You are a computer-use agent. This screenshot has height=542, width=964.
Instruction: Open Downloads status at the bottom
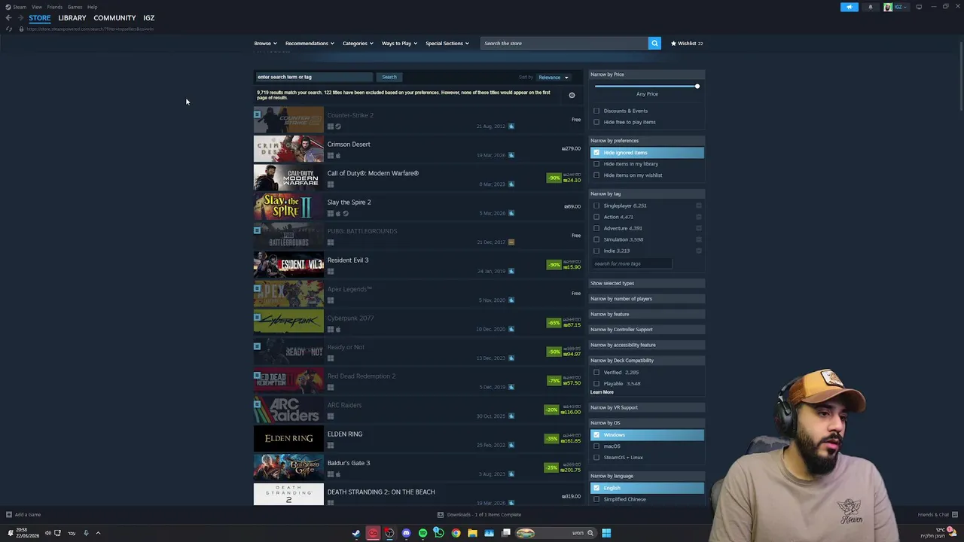480,515
